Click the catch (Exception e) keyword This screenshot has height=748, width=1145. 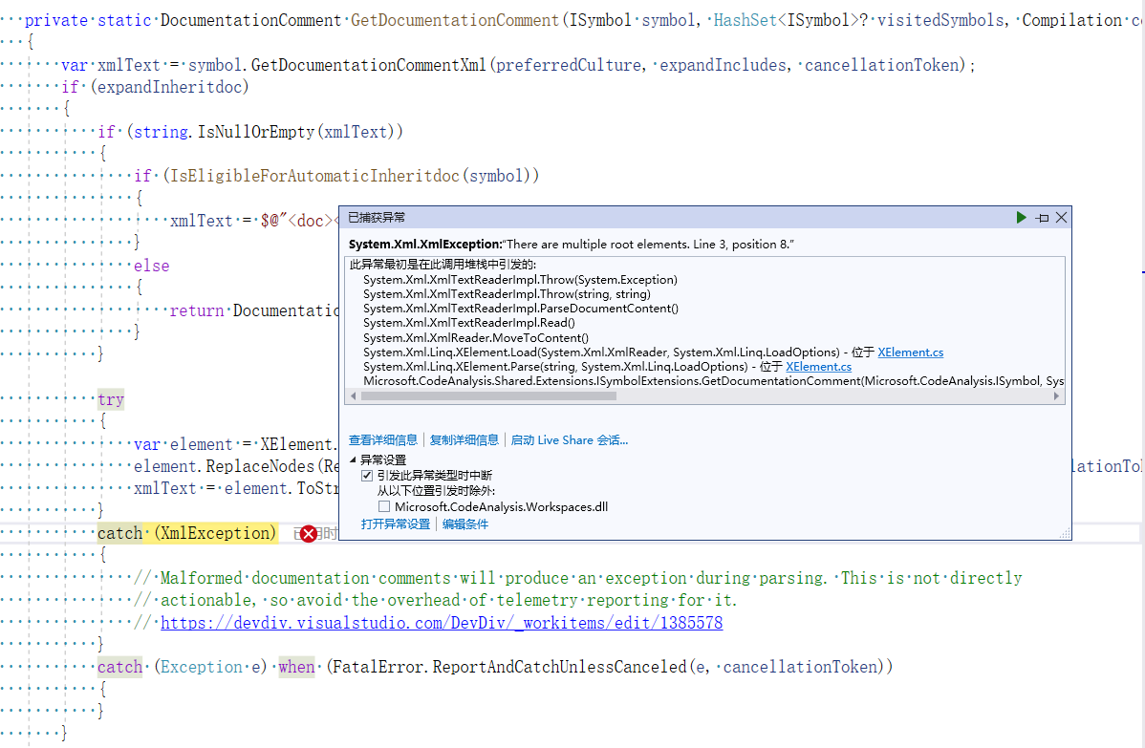119,667
